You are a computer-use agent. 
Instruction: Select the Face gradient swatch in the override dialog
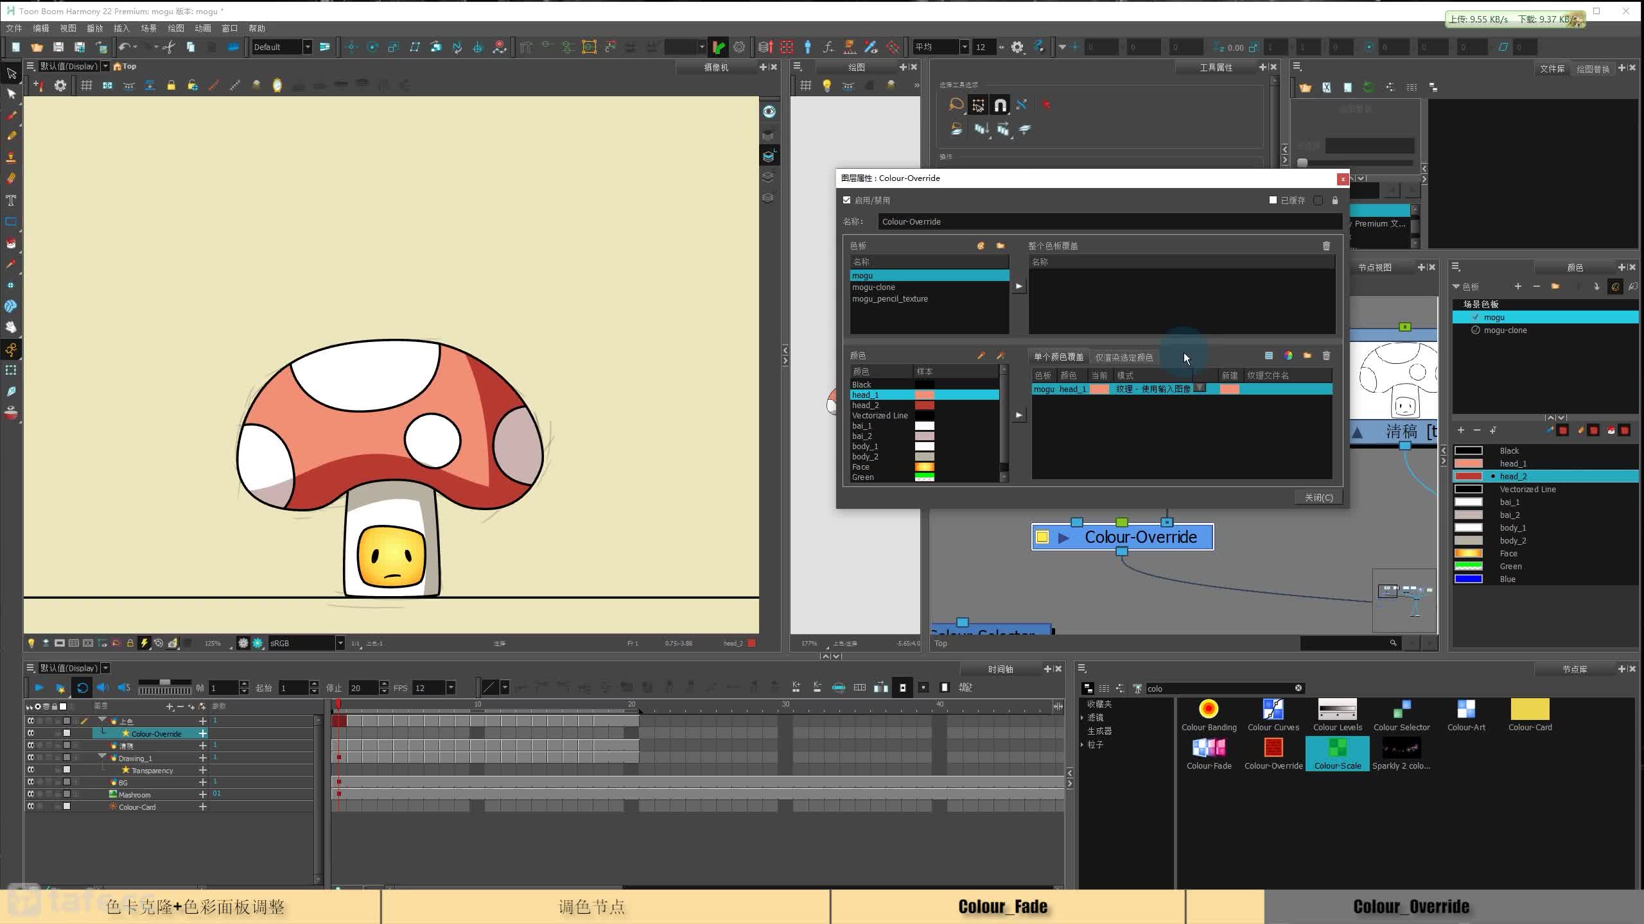coord(924,466)
